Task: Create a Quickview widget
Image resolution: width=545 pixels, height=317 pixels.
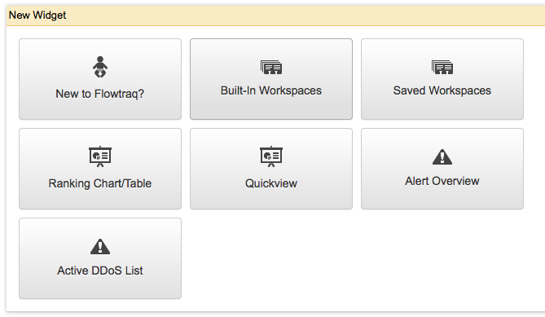Action: click(271, 169)
